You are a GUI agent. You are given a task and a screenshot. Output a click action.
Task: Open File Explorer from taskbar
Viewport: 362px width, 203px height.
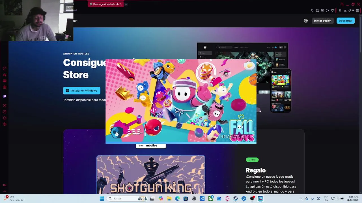coord(169,198)
